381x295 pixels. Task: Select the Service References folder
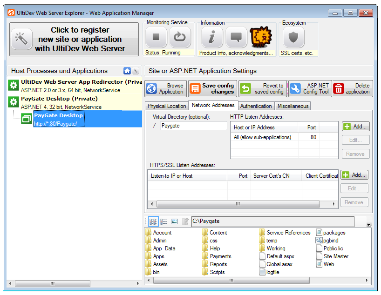(285, 233)
